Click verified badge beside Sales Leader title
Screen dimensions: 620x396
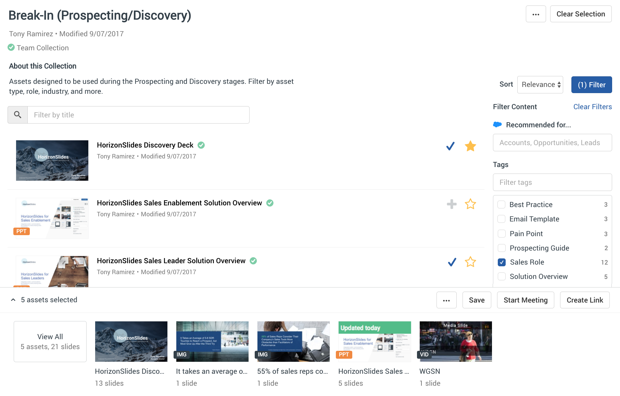(253, 261)
